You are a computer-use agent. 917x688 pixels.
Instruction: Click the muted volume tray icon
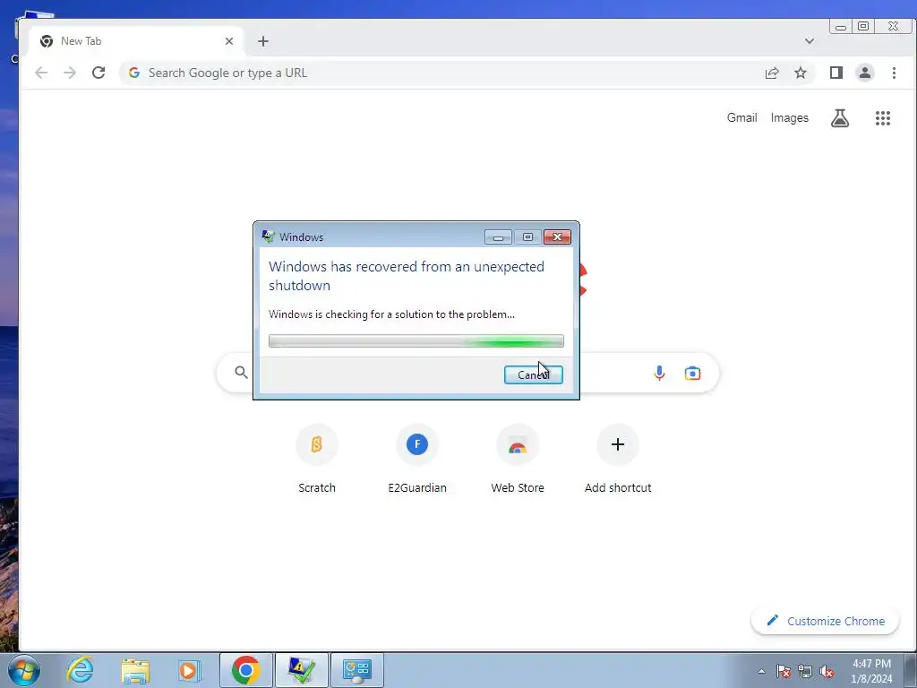(x=827, y=671)
